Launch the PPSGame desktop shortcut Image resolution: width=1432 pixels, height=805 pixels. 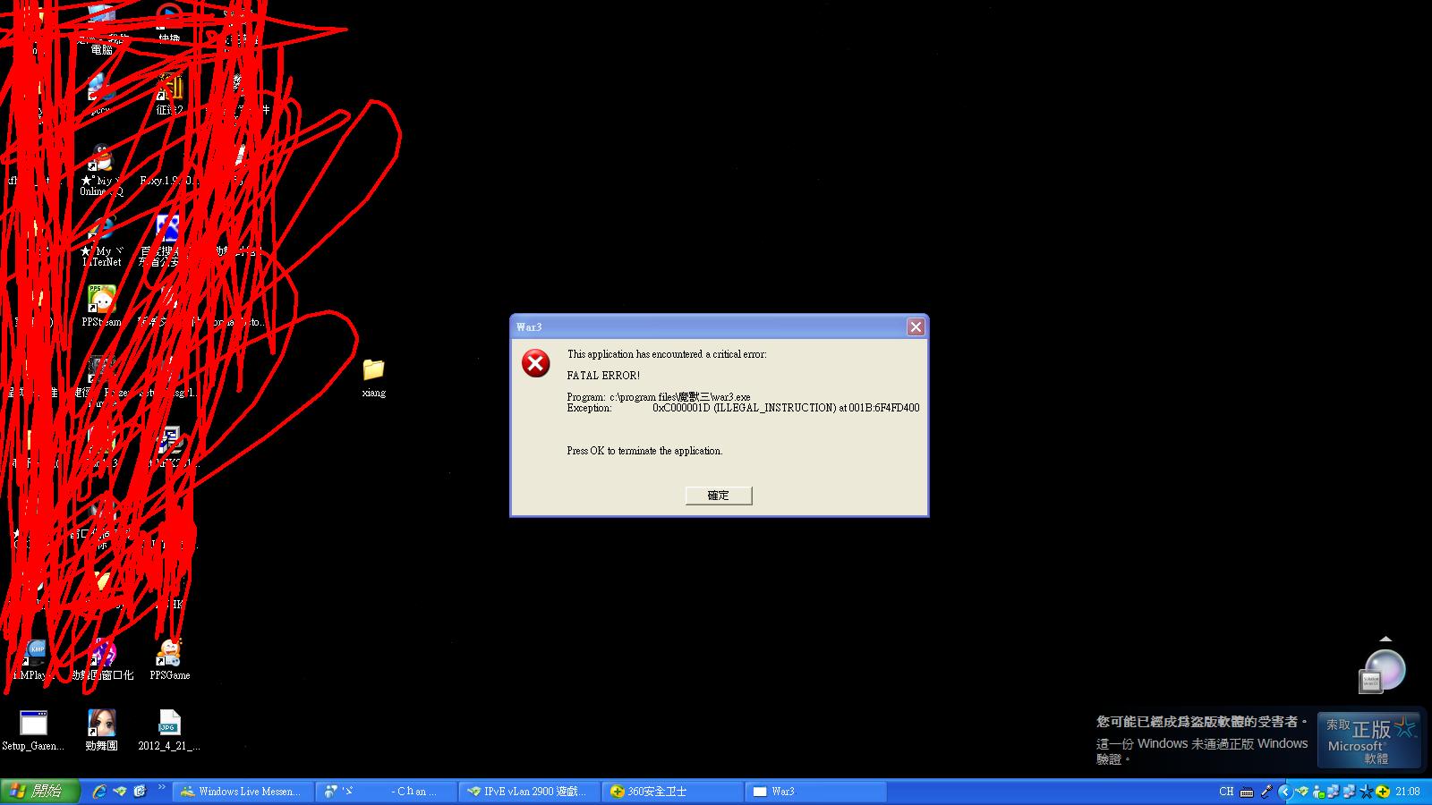tap(169, 659)
